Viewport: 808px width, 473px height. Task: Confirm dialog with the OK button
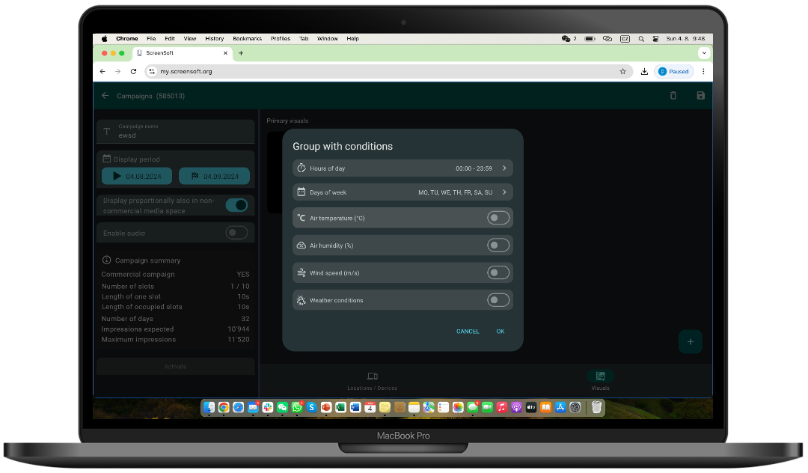pos(501,332)
